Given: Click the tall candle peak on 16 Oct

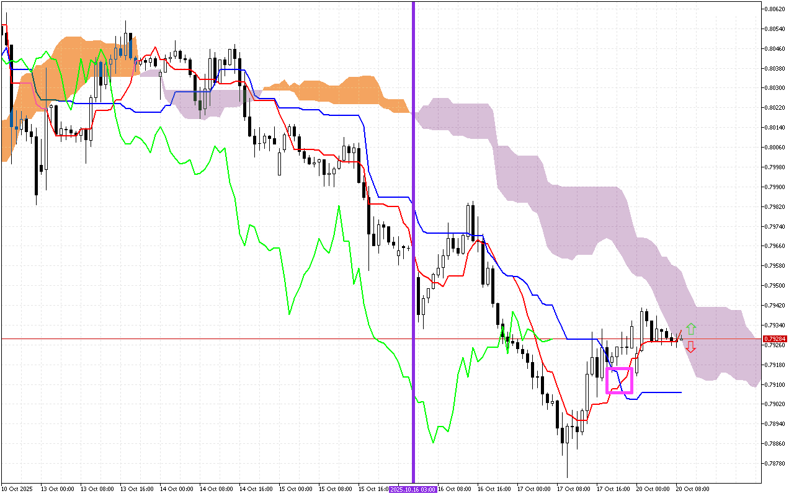Looking at the screenshot, I should tap(473, 203).
